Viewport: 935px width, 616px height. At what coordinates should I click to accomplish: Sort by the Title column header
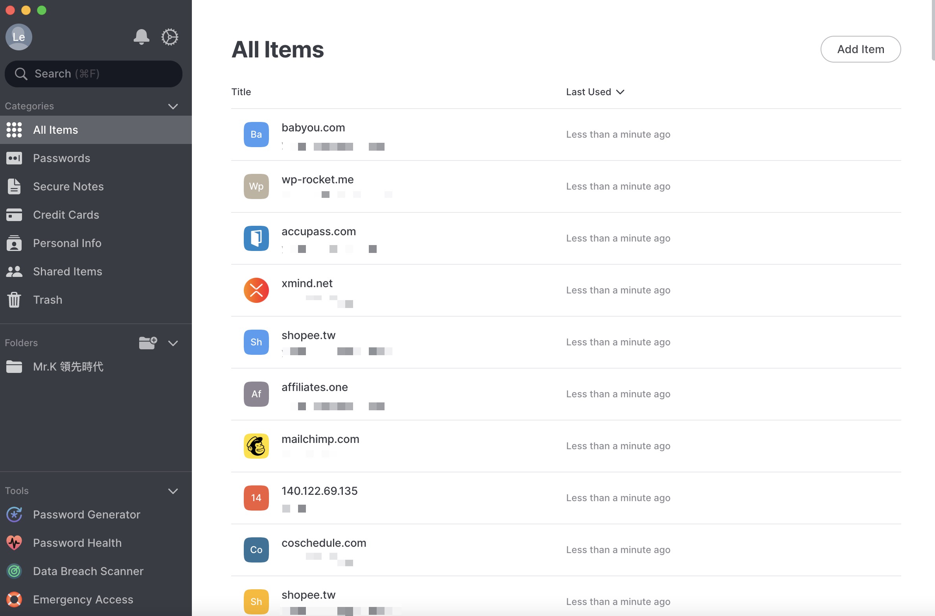pyautogui.click(x=241, y=92)
